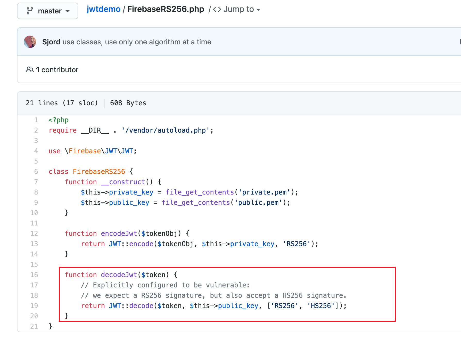Click the '__construct' function name
Screen dimensions: 461x339
[123, 182]
